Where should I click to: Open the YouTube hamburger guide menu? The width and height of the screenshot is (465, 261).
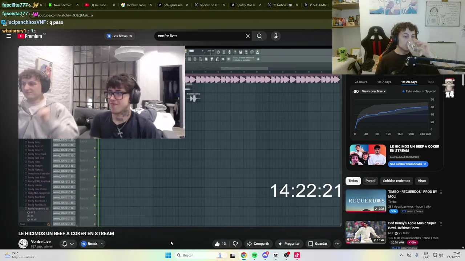(9, 36)
